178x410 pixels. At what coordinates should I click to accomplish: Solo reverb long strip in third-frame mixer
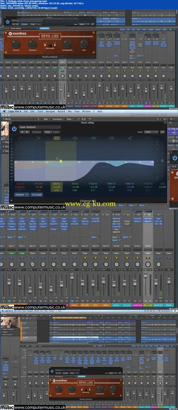(140, 301)
